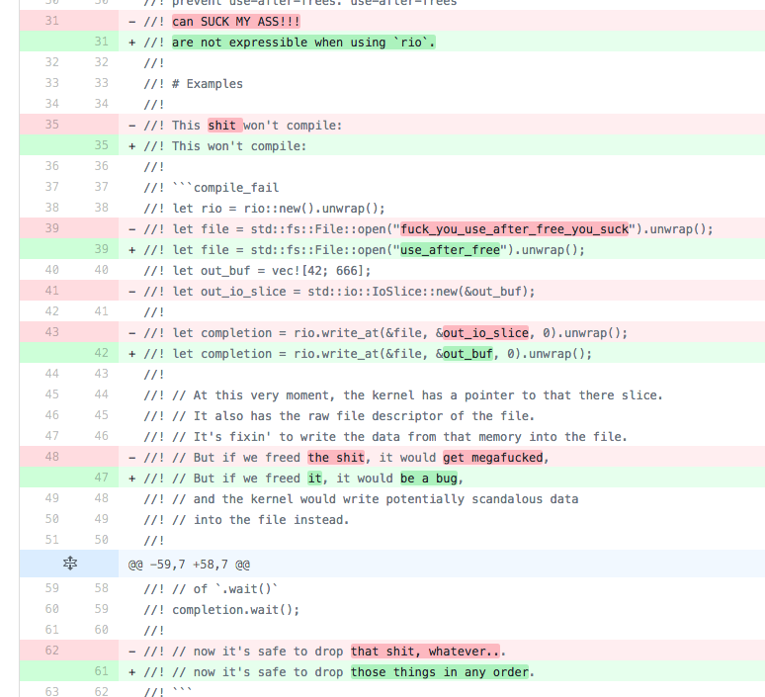
Task: Click comment 'At this very moment, the kernel'
Action: coord(403,394)
